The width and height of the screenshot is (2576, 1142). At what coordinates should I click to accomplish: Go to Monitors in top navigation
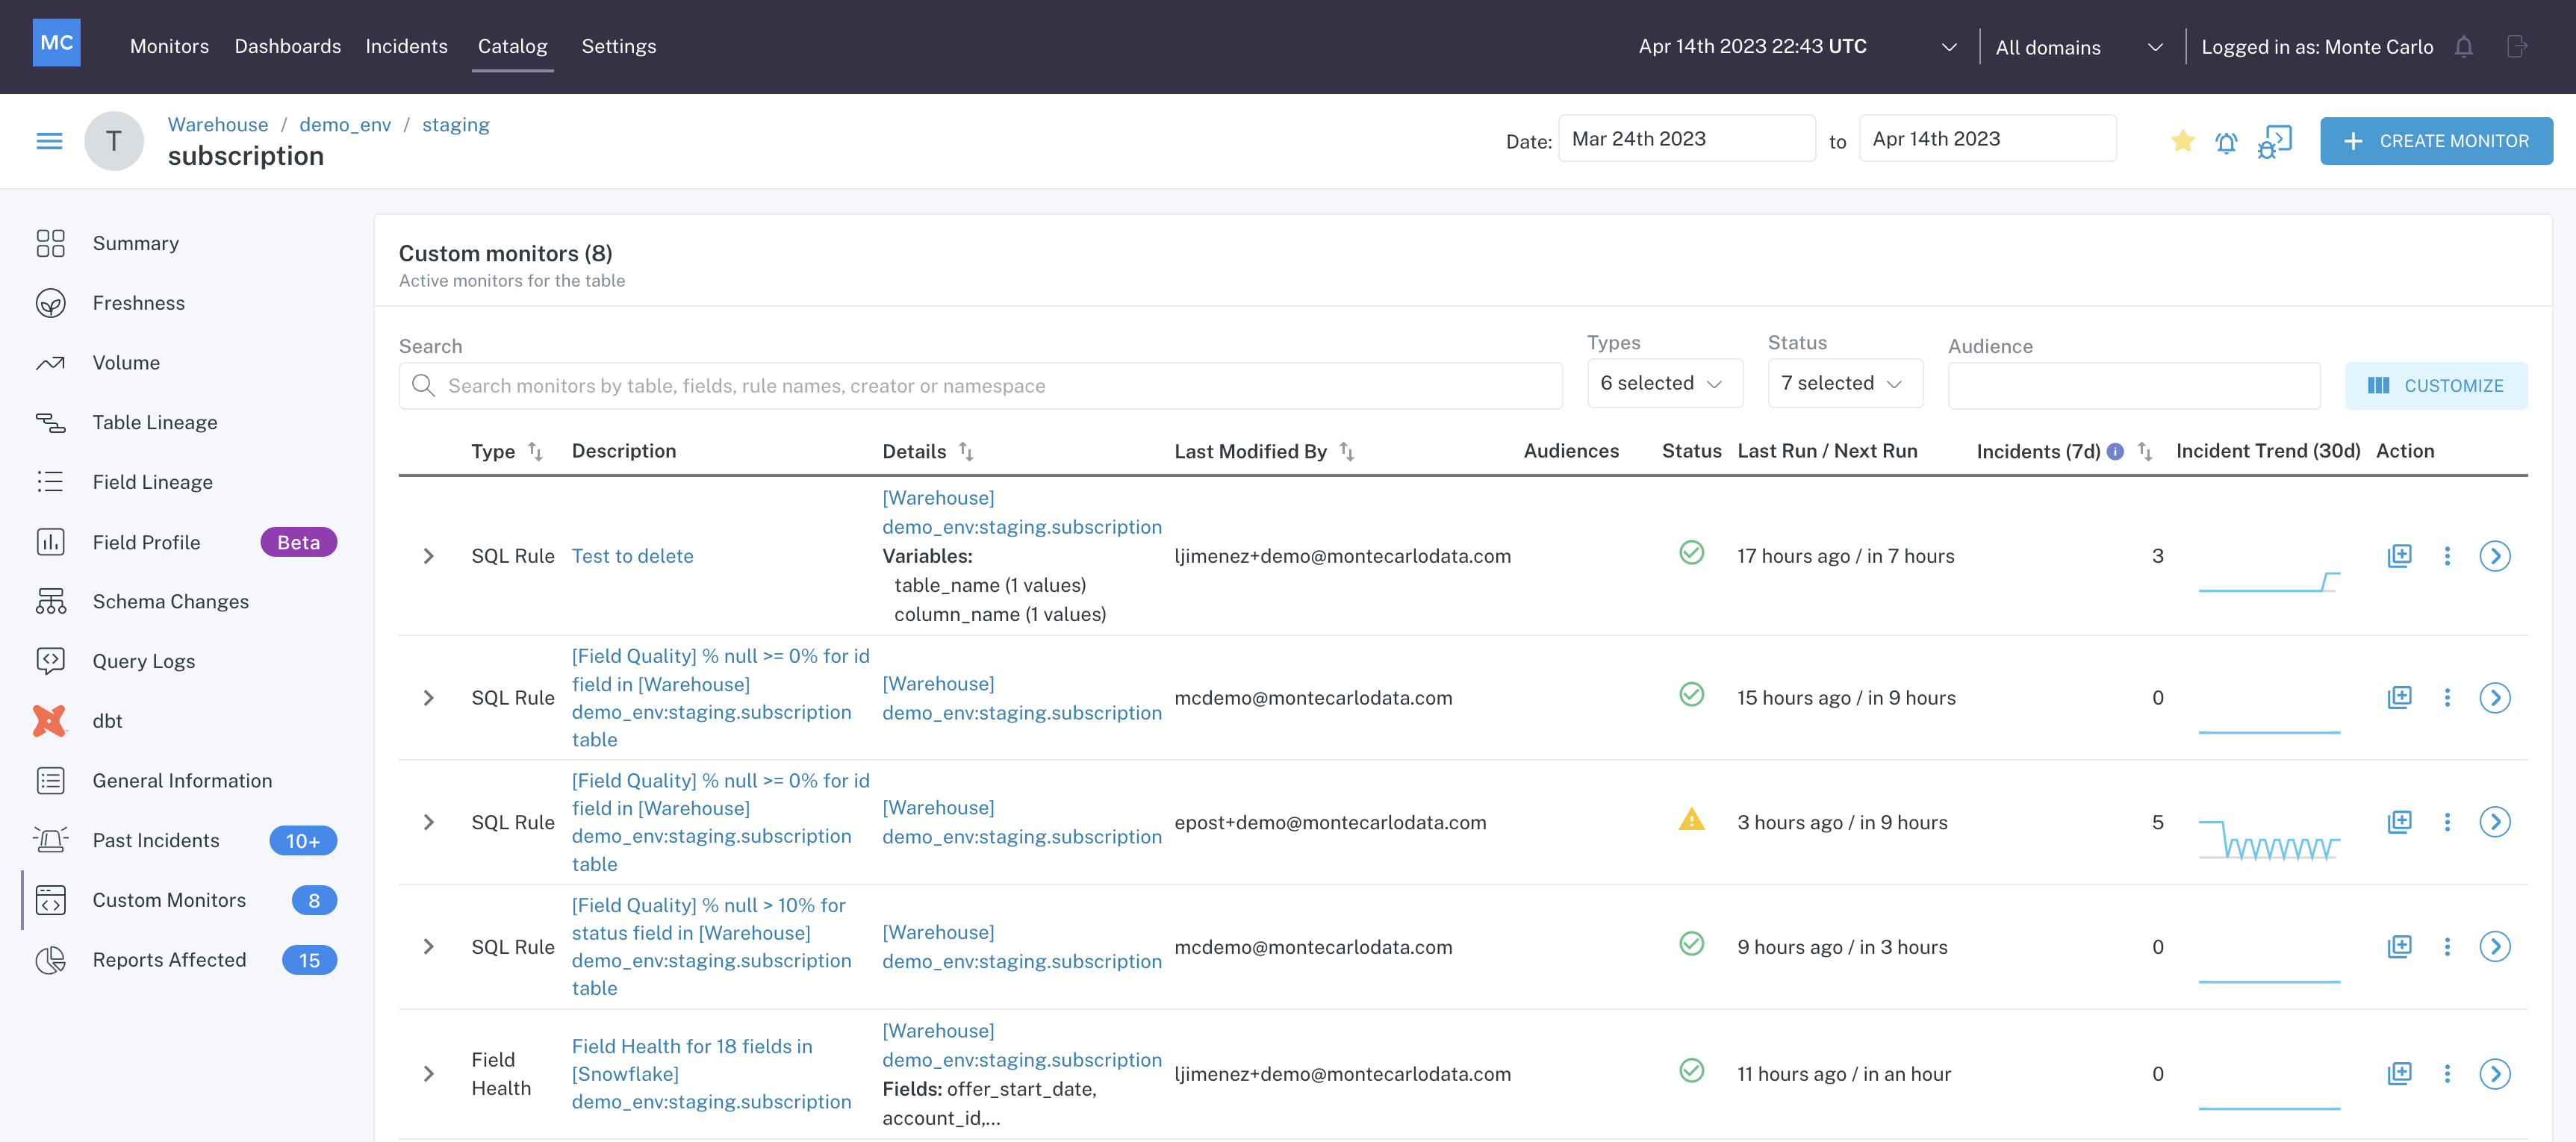pos(169,46)
